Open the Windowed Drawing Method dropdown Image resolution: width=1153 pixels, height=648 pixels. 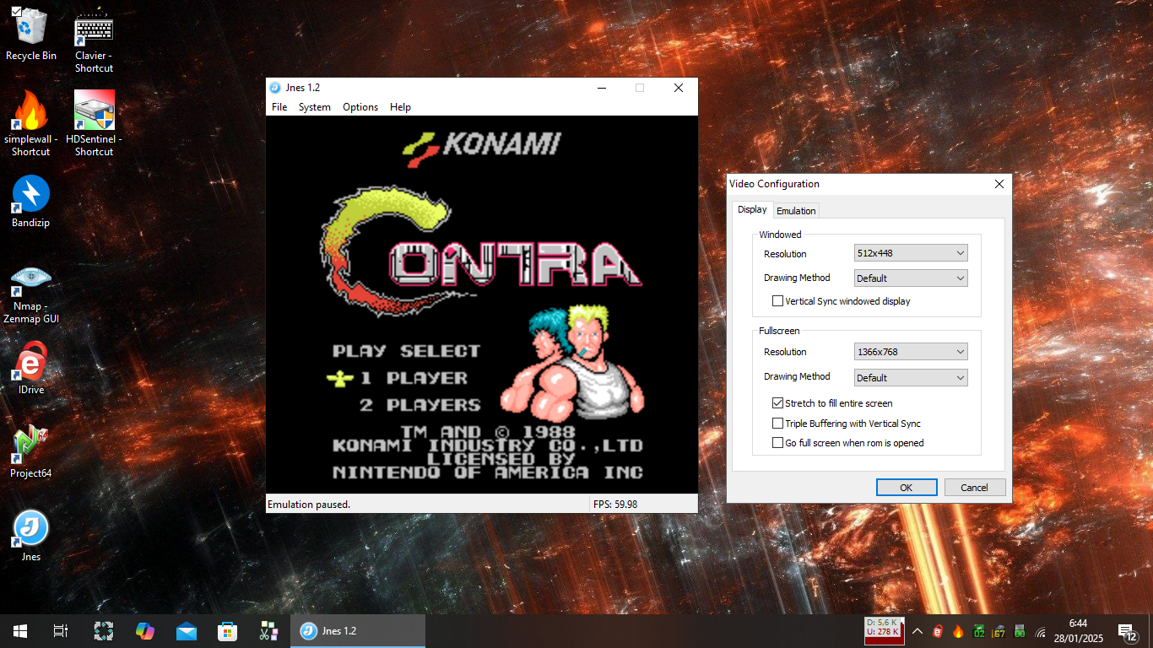click(x=911, y=278)
